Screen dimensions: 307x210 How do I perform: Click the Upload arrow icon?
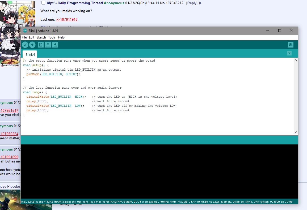coord(32,45)
